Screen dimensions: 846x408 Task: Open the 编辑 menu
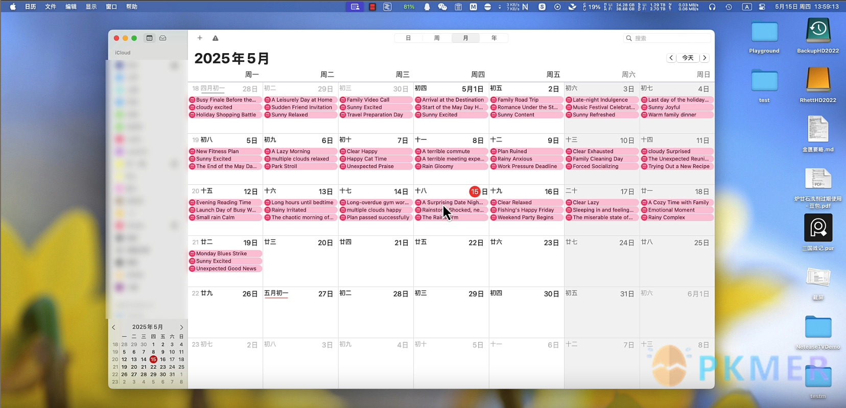[71, 7]
